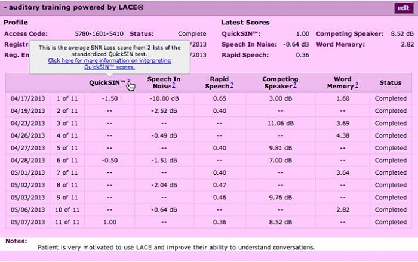Select session 2 of 11

67,111
